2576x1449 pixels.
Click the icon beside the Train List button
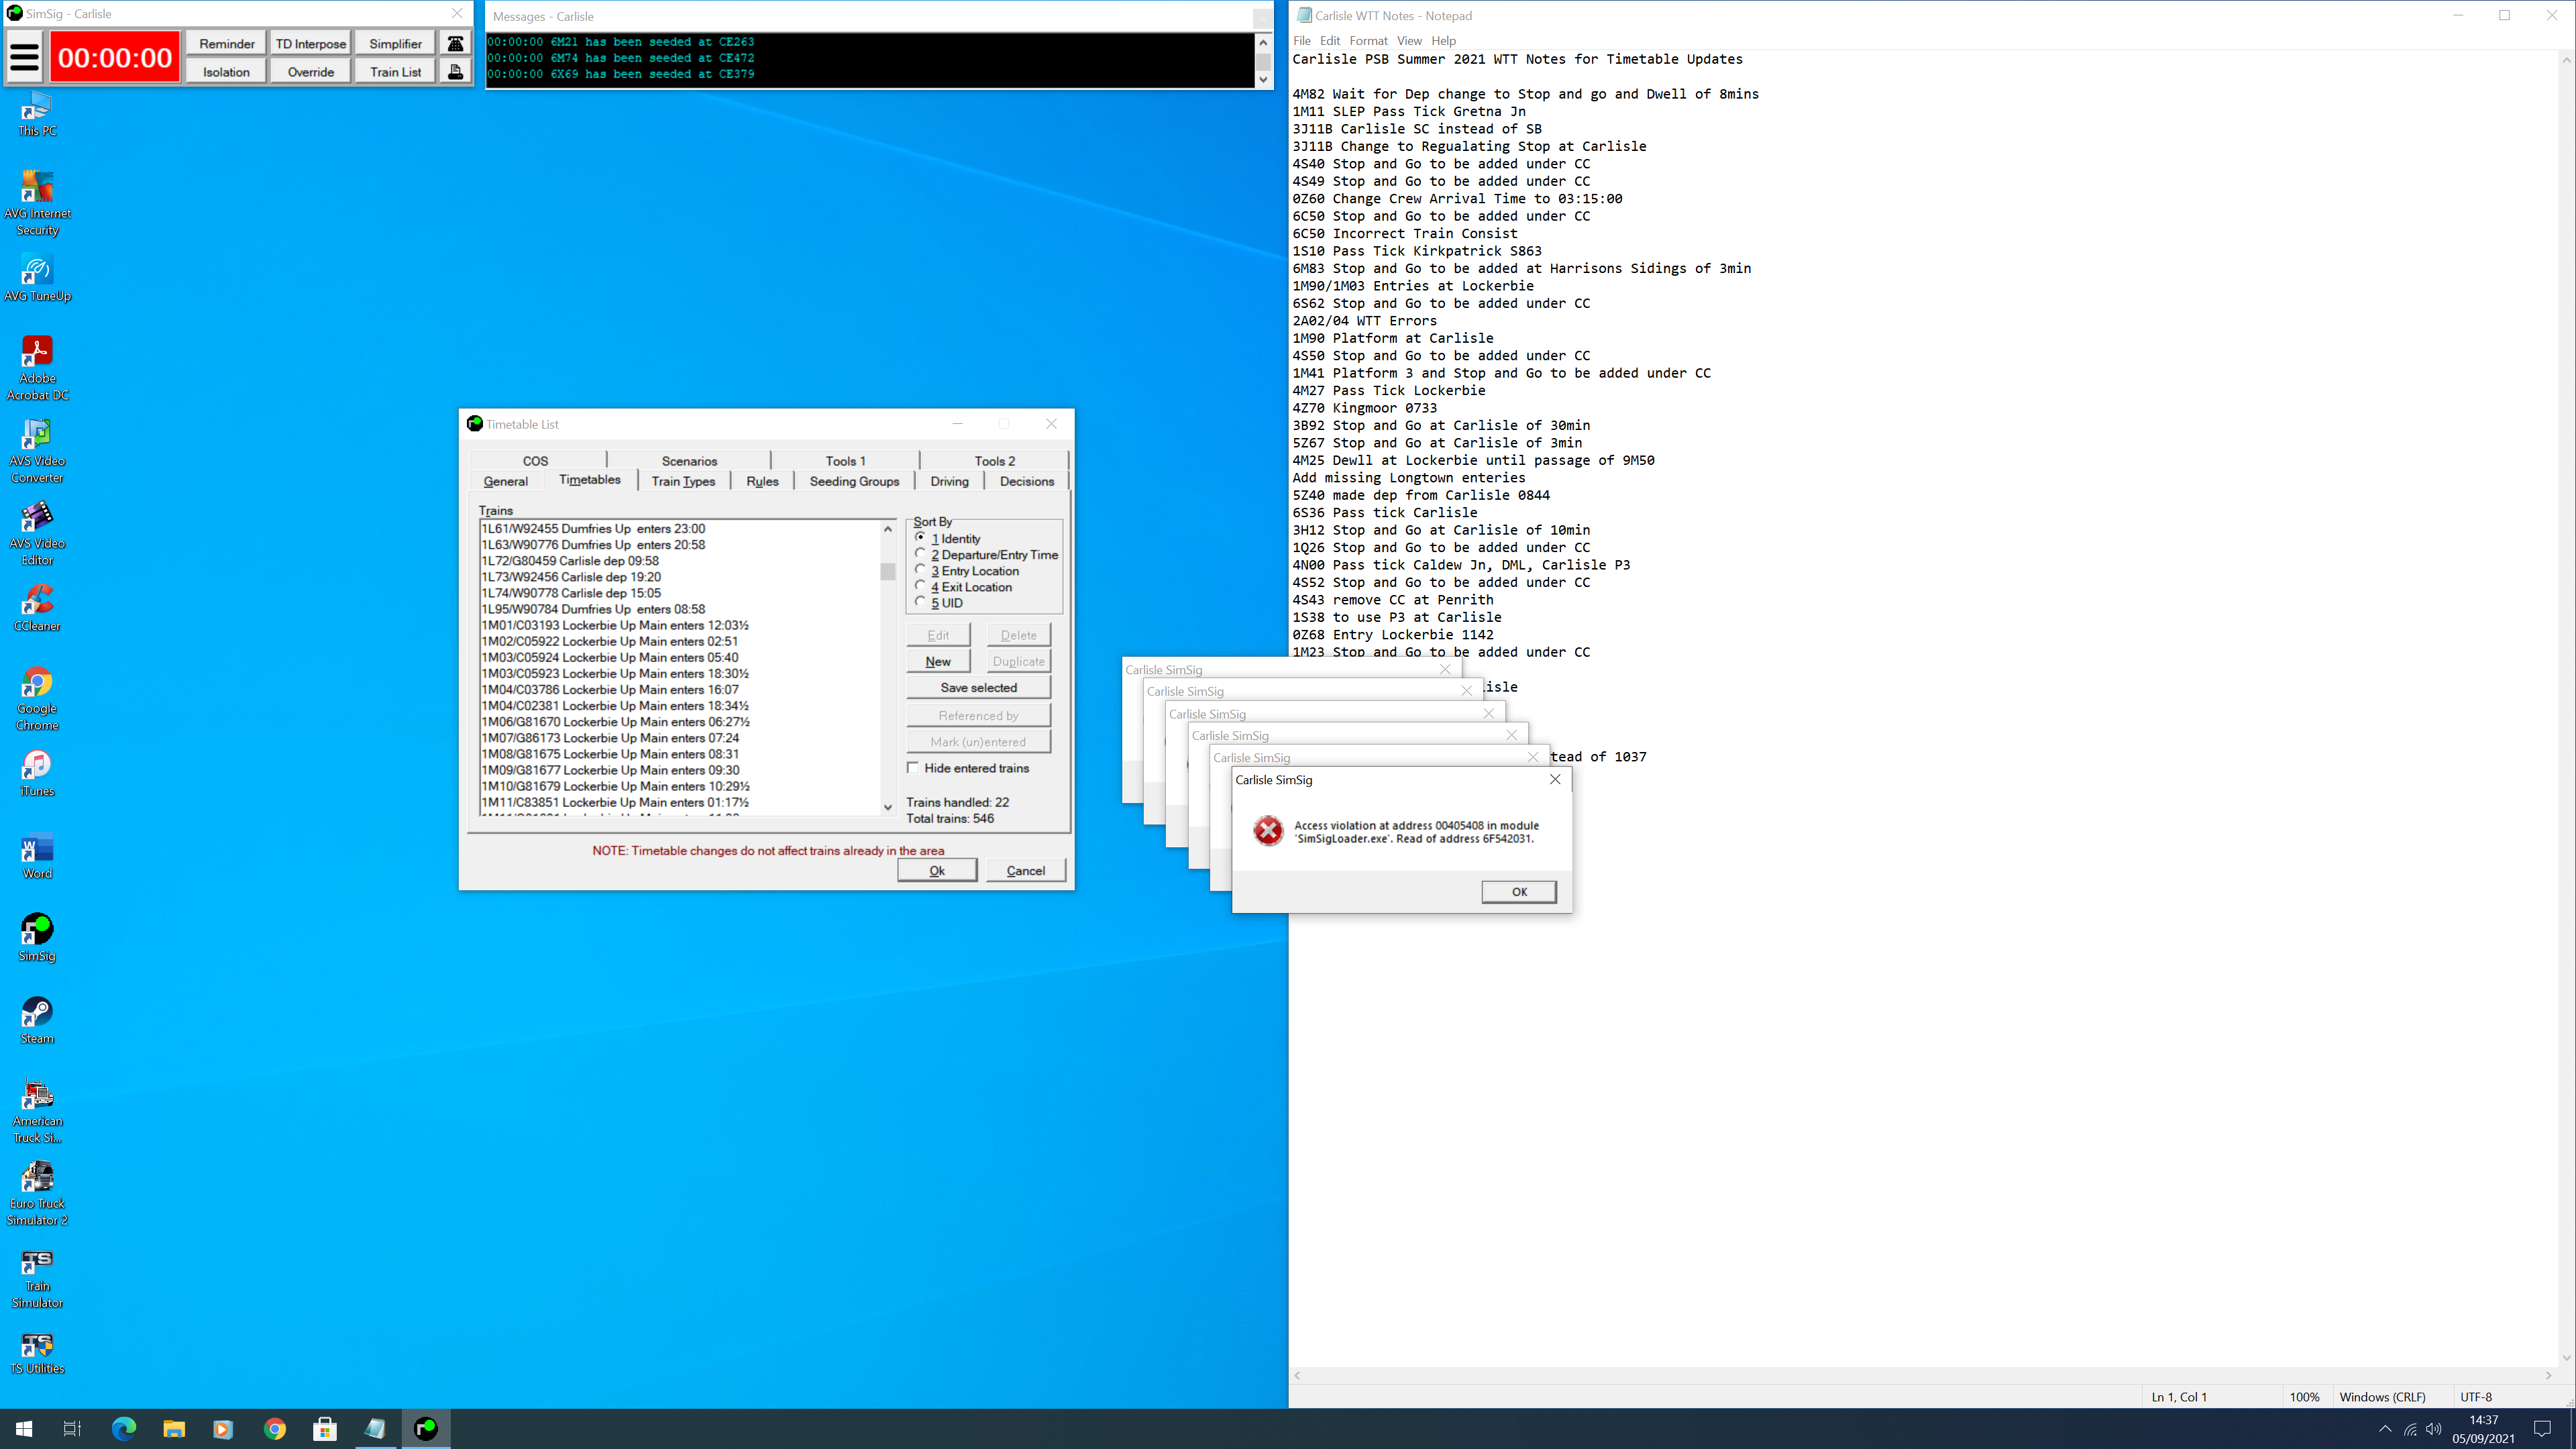[455, 71]
